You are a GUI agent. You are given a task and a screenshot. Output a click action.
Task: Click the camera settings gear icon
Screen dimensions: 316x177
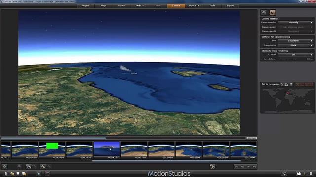coord(212,166)
